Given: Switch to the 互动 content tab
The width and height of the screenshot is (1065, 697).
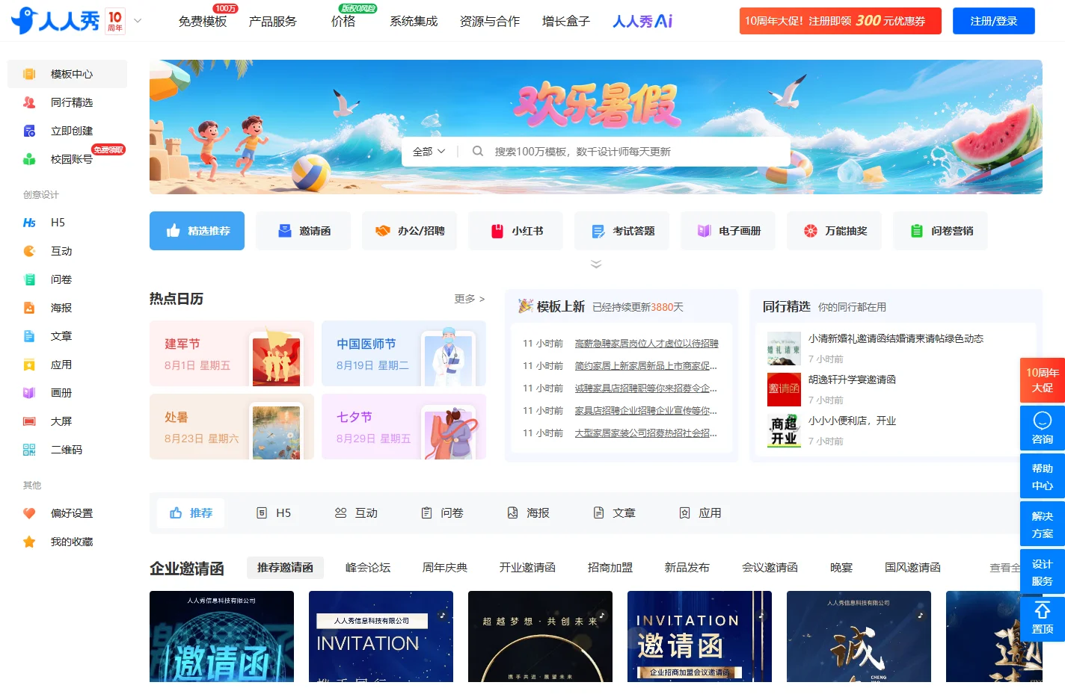Looking at the screenshot, I should pos(356,512).
